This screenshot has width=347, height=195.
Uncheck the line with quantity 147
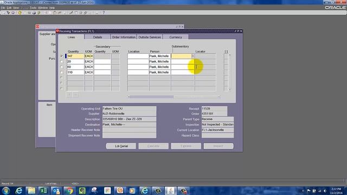pyautogui.click(x=61, y=56)
